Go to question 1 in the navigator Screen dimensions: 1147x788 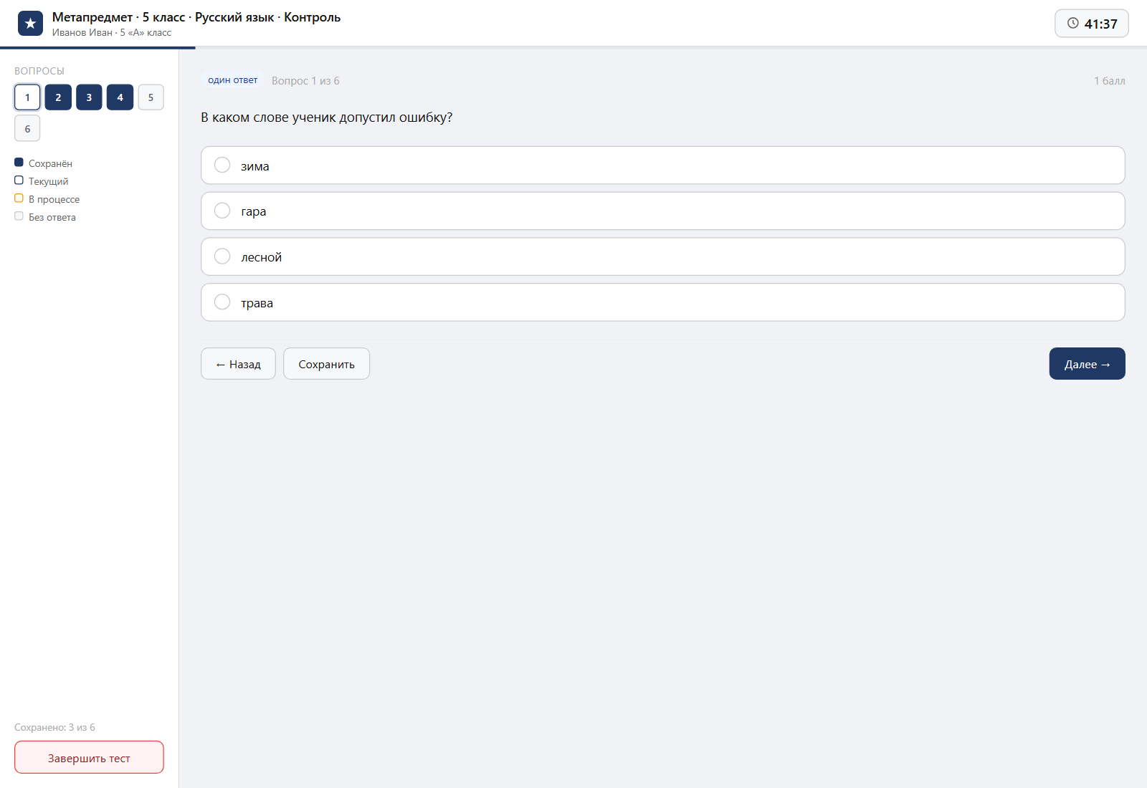coord(27,97)
